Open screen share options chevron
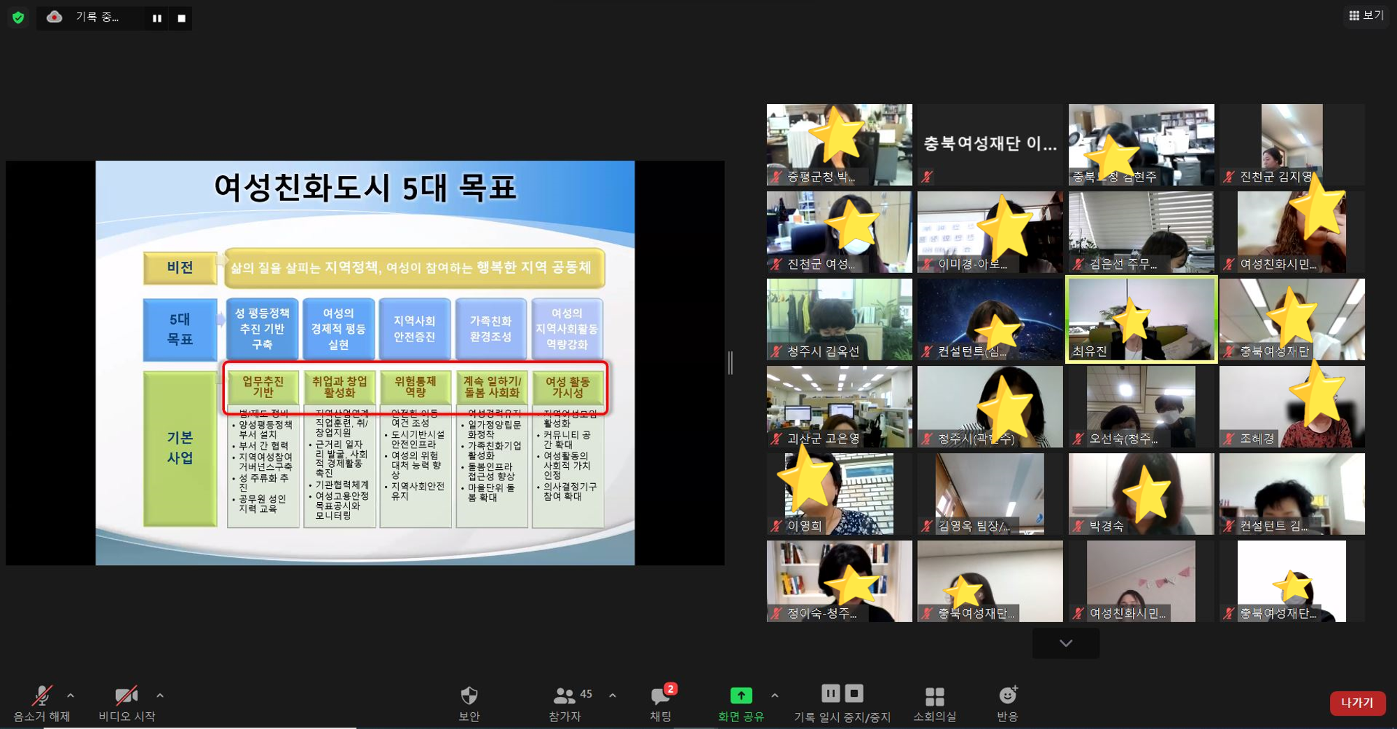This screenshot has width=1397, height=729. [x=774, y=695]
